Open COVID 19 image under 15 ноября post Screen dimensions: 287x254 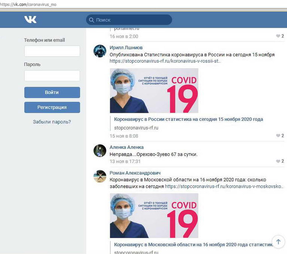point(154,90)
